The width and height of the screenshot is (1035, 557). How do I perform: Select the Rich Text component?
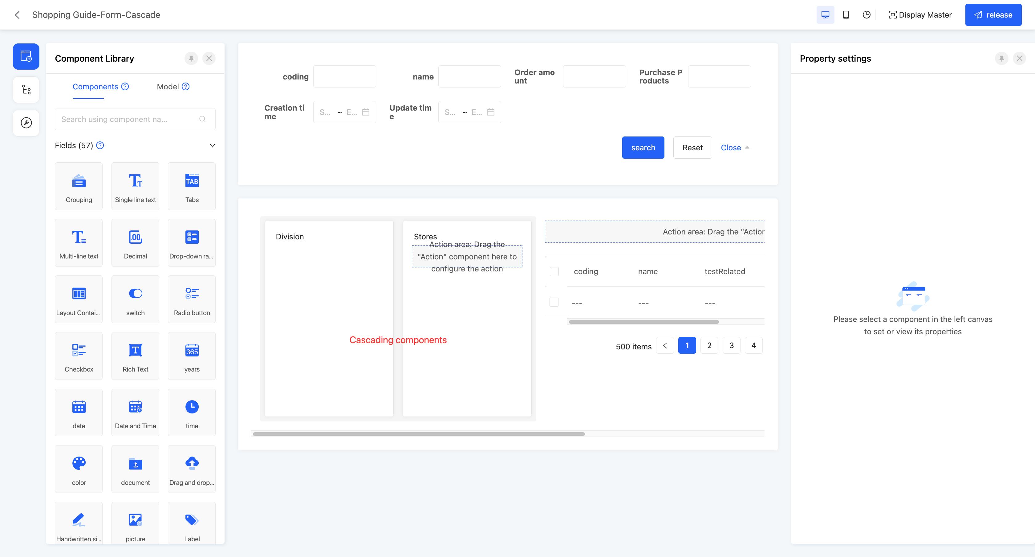click(x=135, y=356)
